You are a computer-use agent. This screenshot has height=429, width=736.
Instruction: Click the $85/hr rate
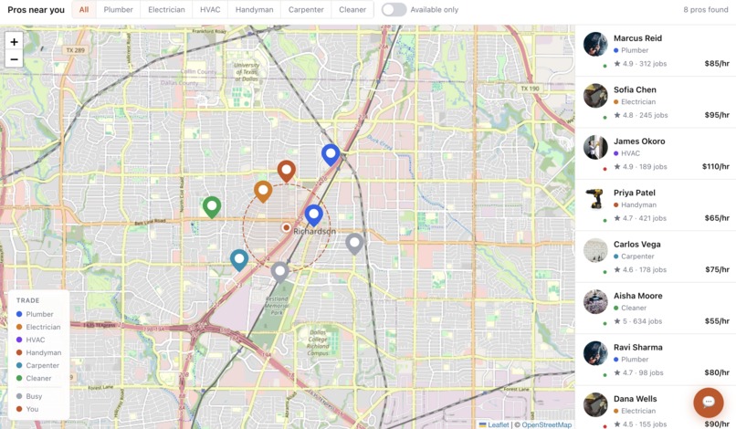pyautogui.click(x=717, y=64)
